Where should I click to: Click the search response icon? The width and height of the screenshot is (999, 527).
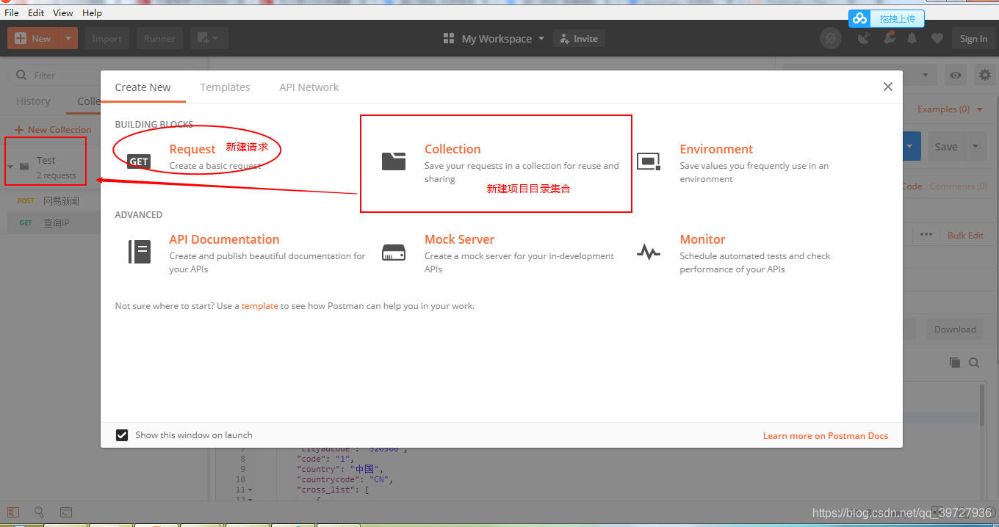pyautogui.click(x=974, y=363)
